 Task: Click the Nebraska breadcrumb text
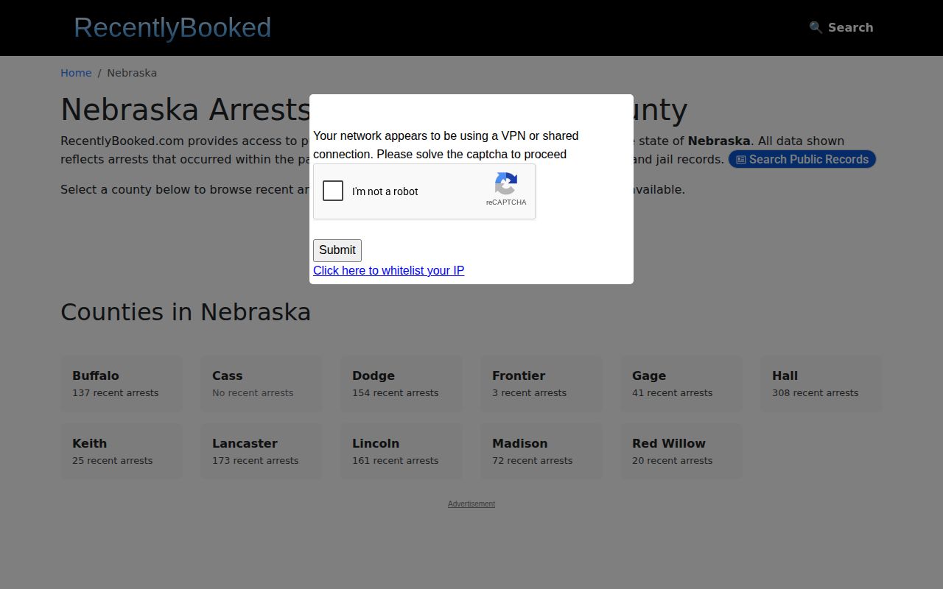click(132, 73)
